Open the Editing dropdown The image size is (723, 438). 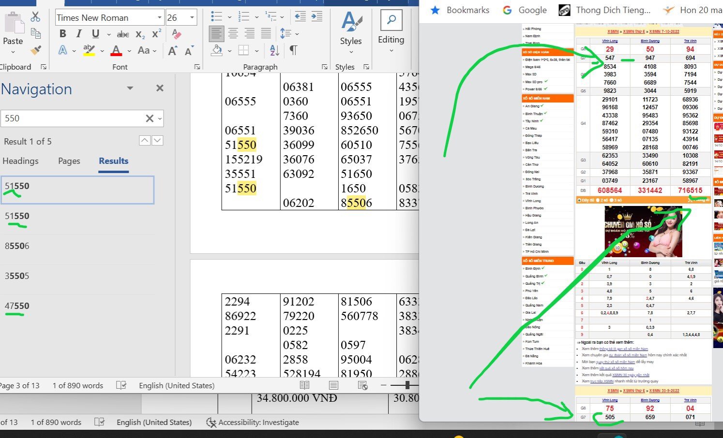click(x=391, y=50)
